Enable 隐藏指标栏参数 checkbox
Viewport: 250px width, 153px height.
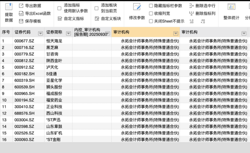tap(151, 6)
